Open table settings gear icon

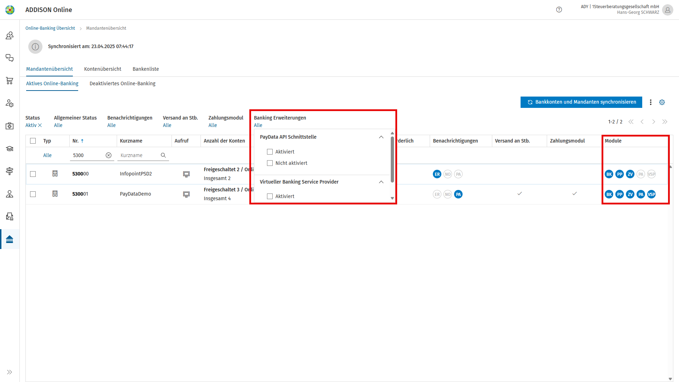coord(662,102)
